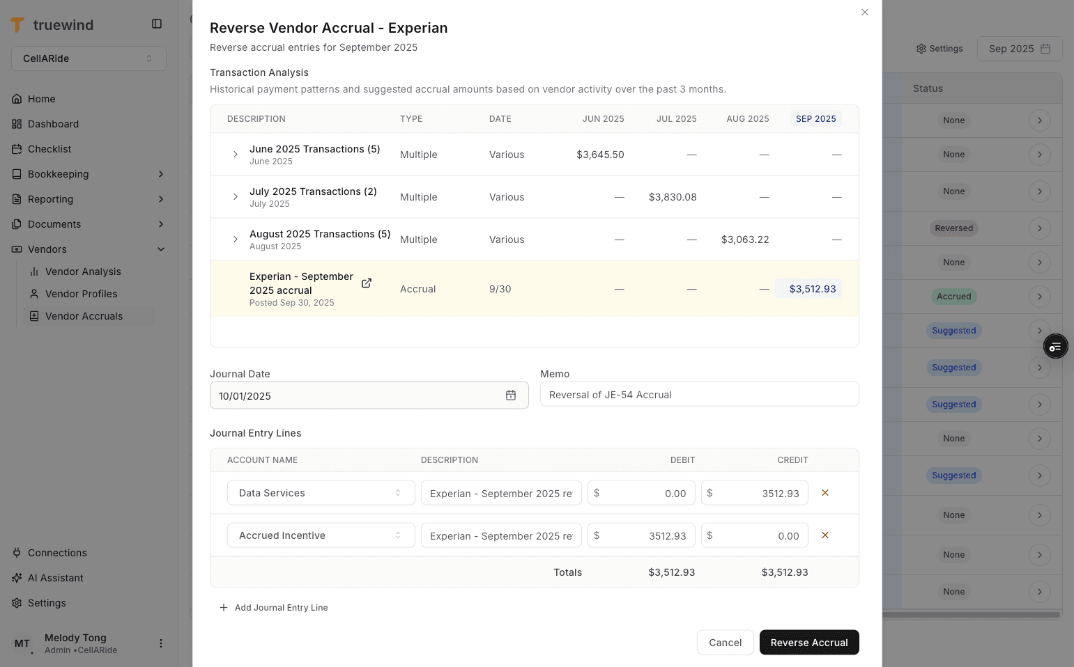
Task: Expand July 2025 Transactions row
Action: (x=236, y=197)
